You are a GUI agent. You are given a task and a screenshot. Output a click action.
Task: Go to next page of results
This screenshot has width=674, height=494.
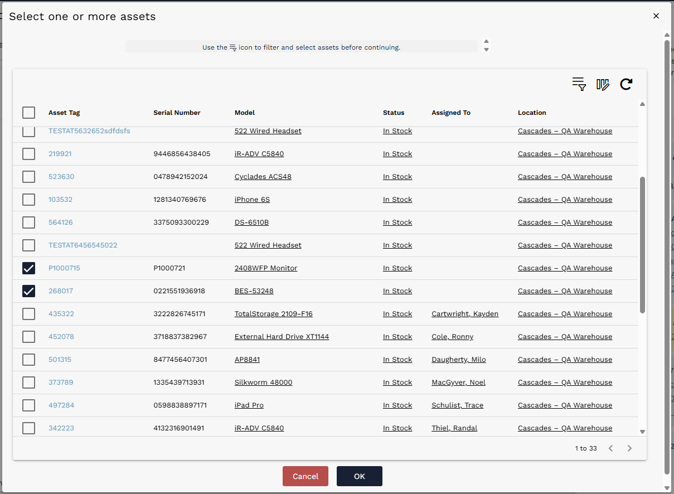[629, 448]
